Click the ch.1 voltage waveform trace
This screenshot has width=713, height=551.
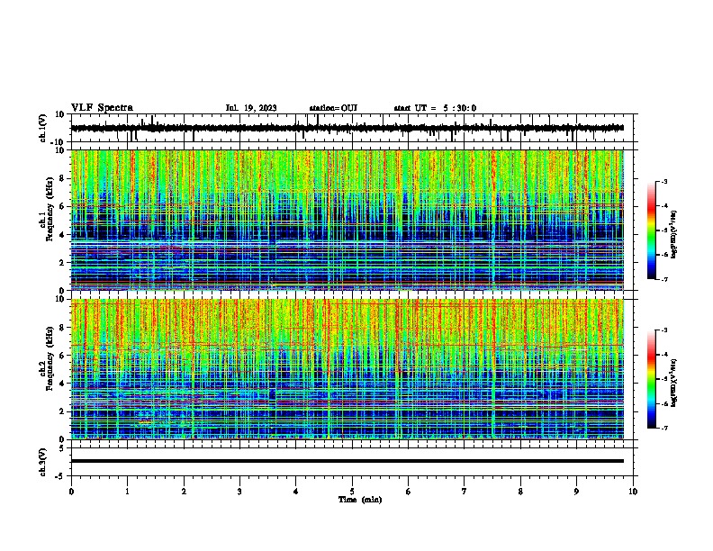coord(347,128)
